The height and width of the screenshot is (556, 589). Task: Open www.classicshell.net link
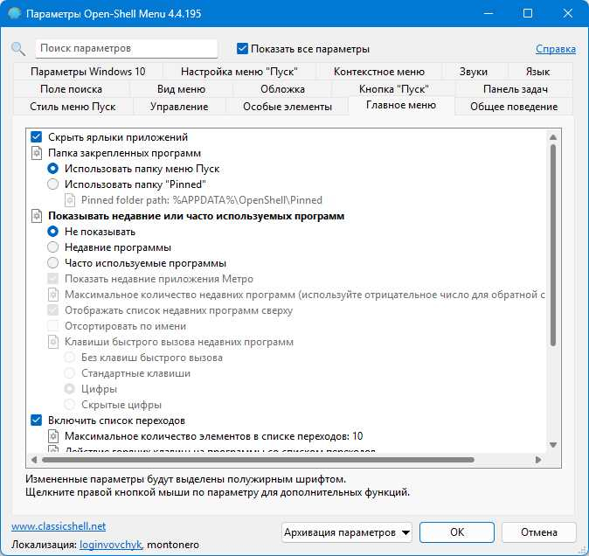[59, 526]
